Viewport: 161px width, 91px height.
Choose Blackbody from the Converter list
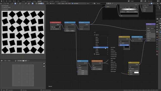coord(113,47)
